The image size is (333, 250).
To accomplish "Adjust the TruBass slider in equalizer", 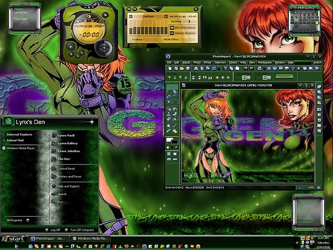I will (x=150, y=40).
